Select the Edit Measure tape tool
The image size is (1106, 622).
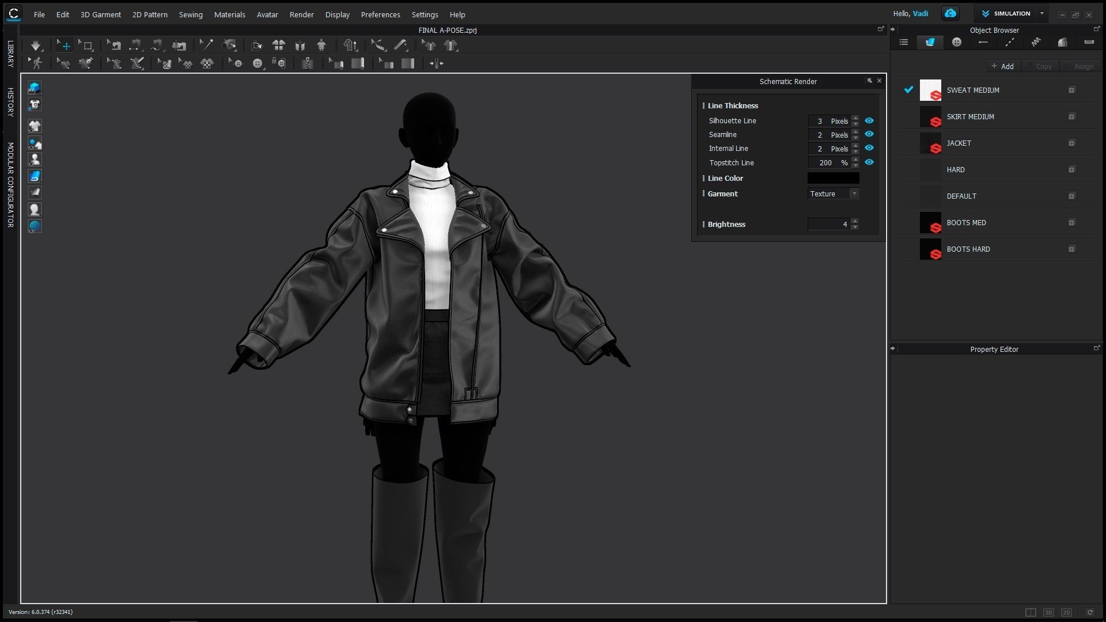tap(378, 45)
